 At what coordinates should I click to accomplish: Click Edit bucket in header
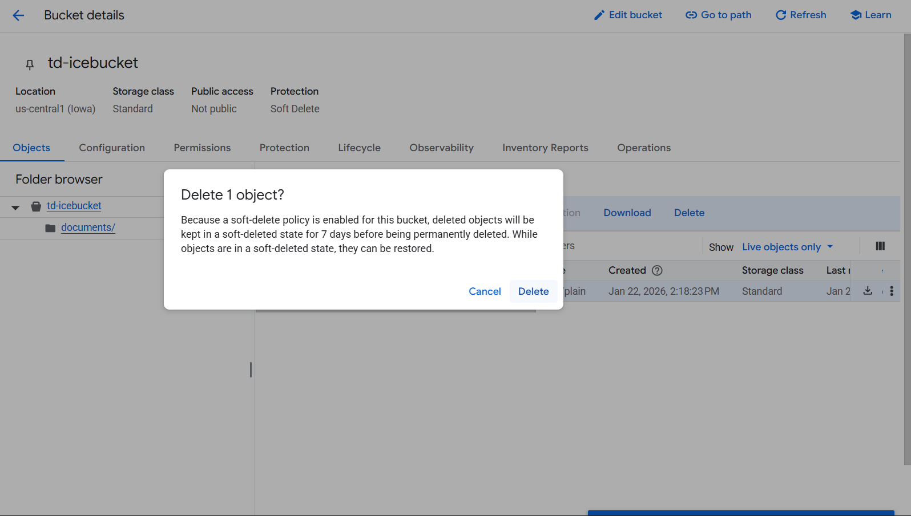click(628, 15)
